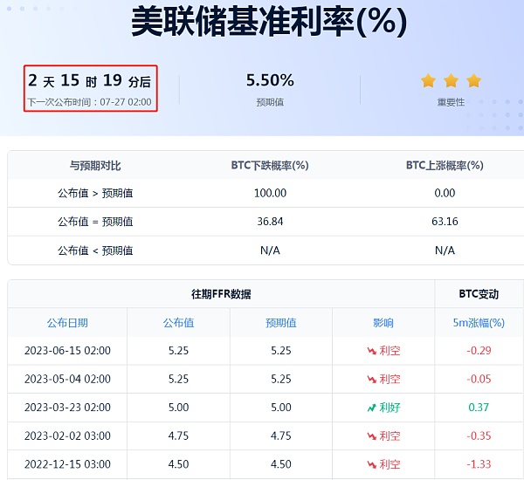Click the next release time 07-27 02:00
This screenshot has height=480, width=524.
click(x=126, y=102)
